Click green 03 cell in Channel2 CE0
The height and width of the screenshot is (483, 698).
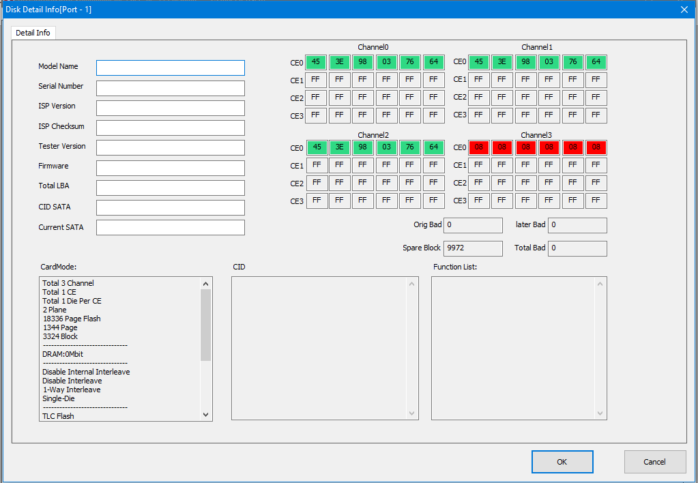point(386,147)
